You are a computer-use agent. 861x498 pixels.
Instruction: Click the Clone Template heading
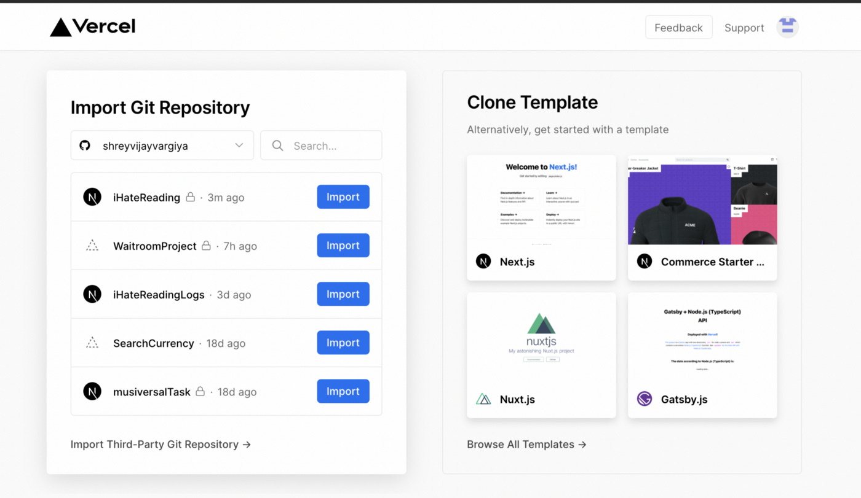pos(533,102)
